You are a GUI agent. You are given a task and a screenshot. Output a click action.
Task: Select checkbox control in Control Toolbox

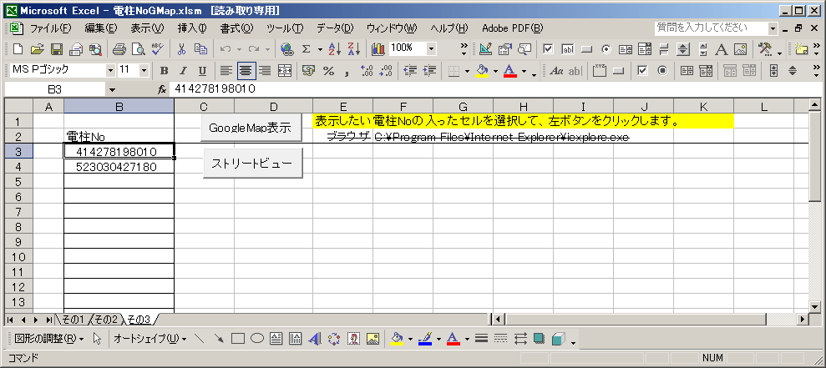549,49
